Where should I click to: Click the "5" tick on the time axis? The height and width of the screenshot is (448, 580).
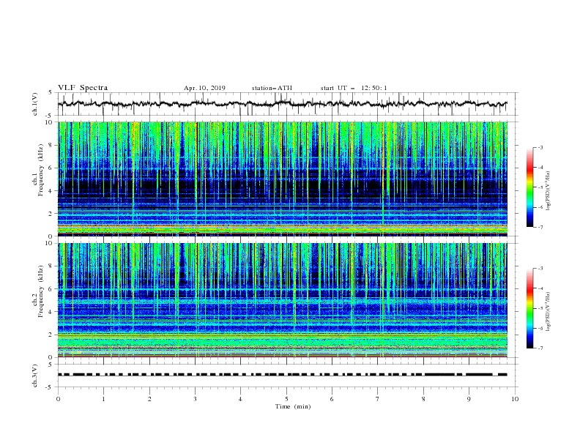286,399
